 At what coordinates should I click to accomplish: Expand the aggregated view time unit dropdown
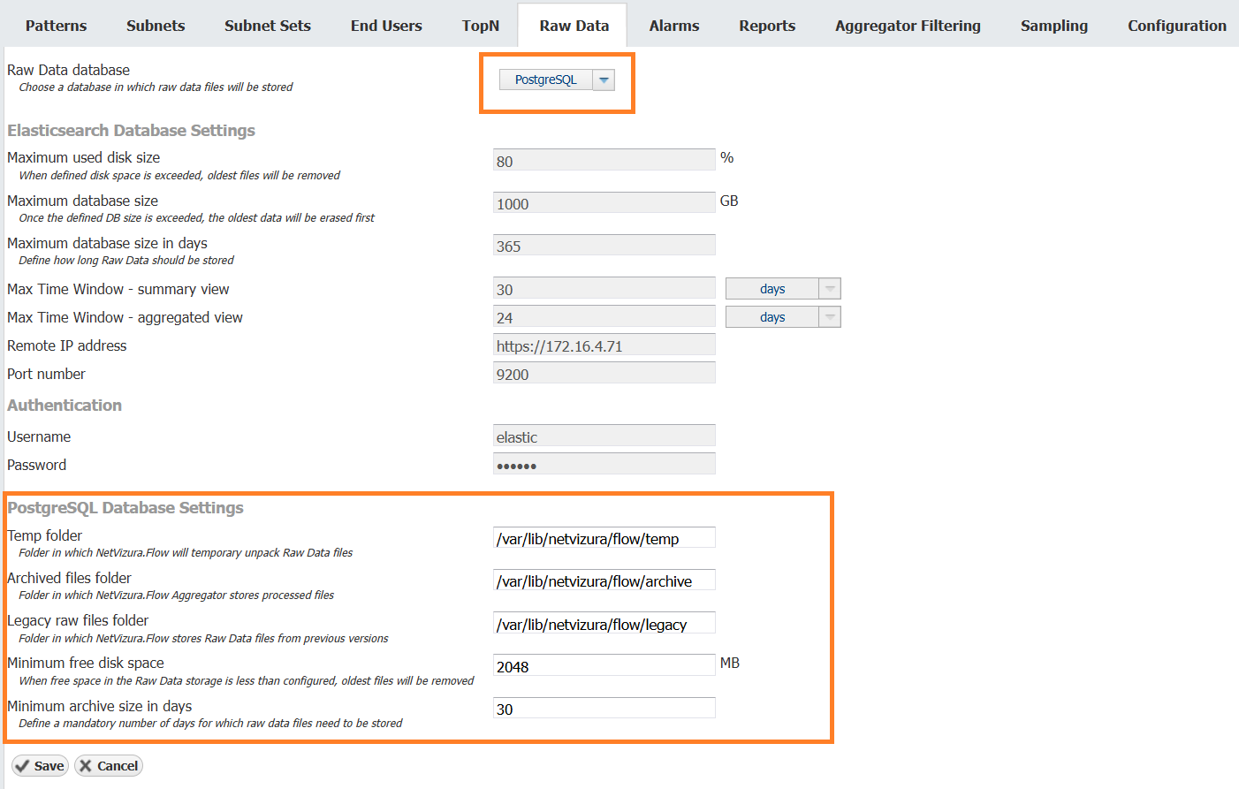[829, 317]
